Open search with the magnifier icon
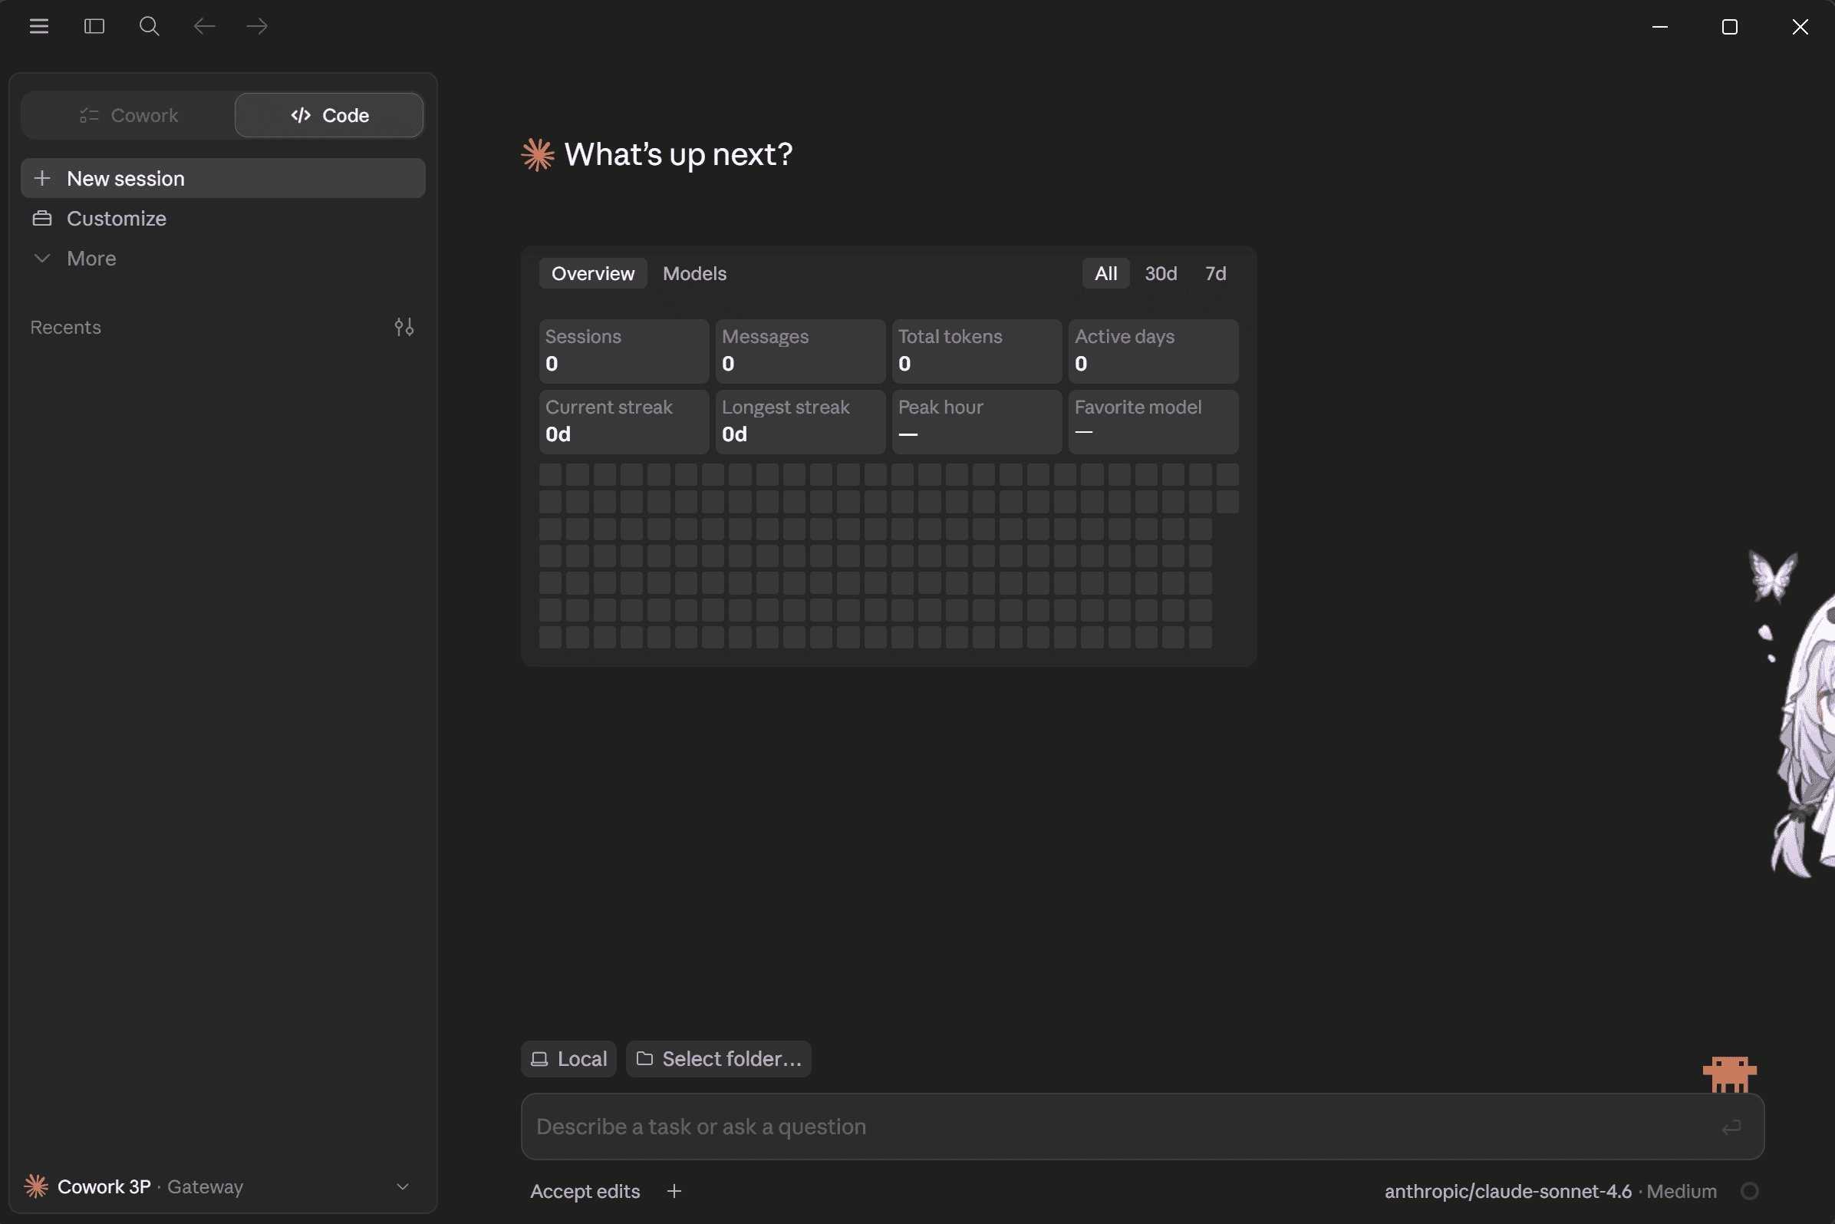 tap(149, 27)
